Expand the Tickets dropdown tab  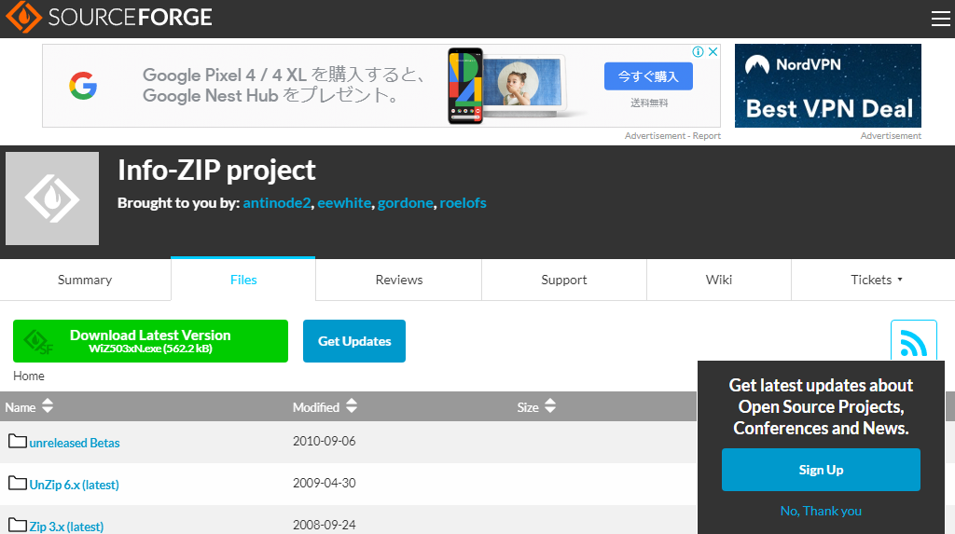[873, 280]
